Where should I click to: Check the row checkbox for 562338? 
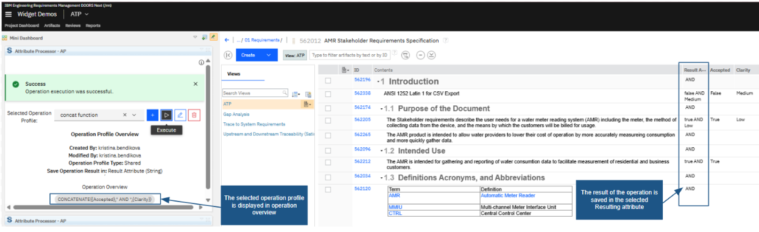[x=328, y=94]
